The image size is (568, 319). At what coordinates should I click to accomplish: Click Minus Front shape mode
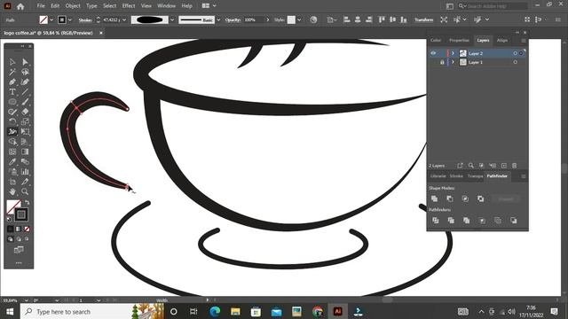pos(450,198)
